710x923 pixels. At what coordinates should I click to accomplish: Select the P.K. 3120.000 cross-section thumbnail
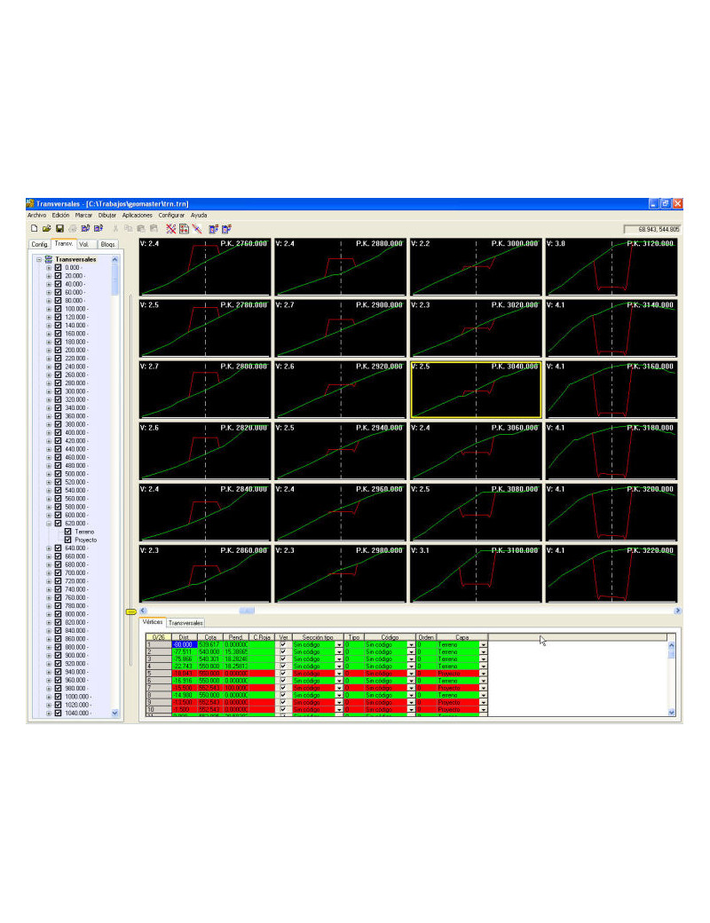pos(611,267)
